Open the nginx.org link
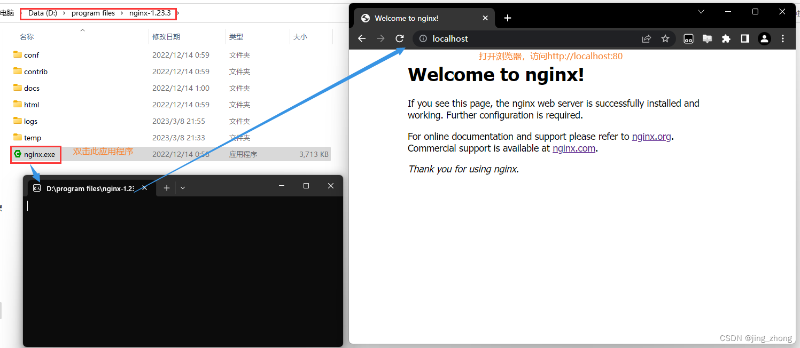This screenshot has height=348, width=800. [651, 137]
